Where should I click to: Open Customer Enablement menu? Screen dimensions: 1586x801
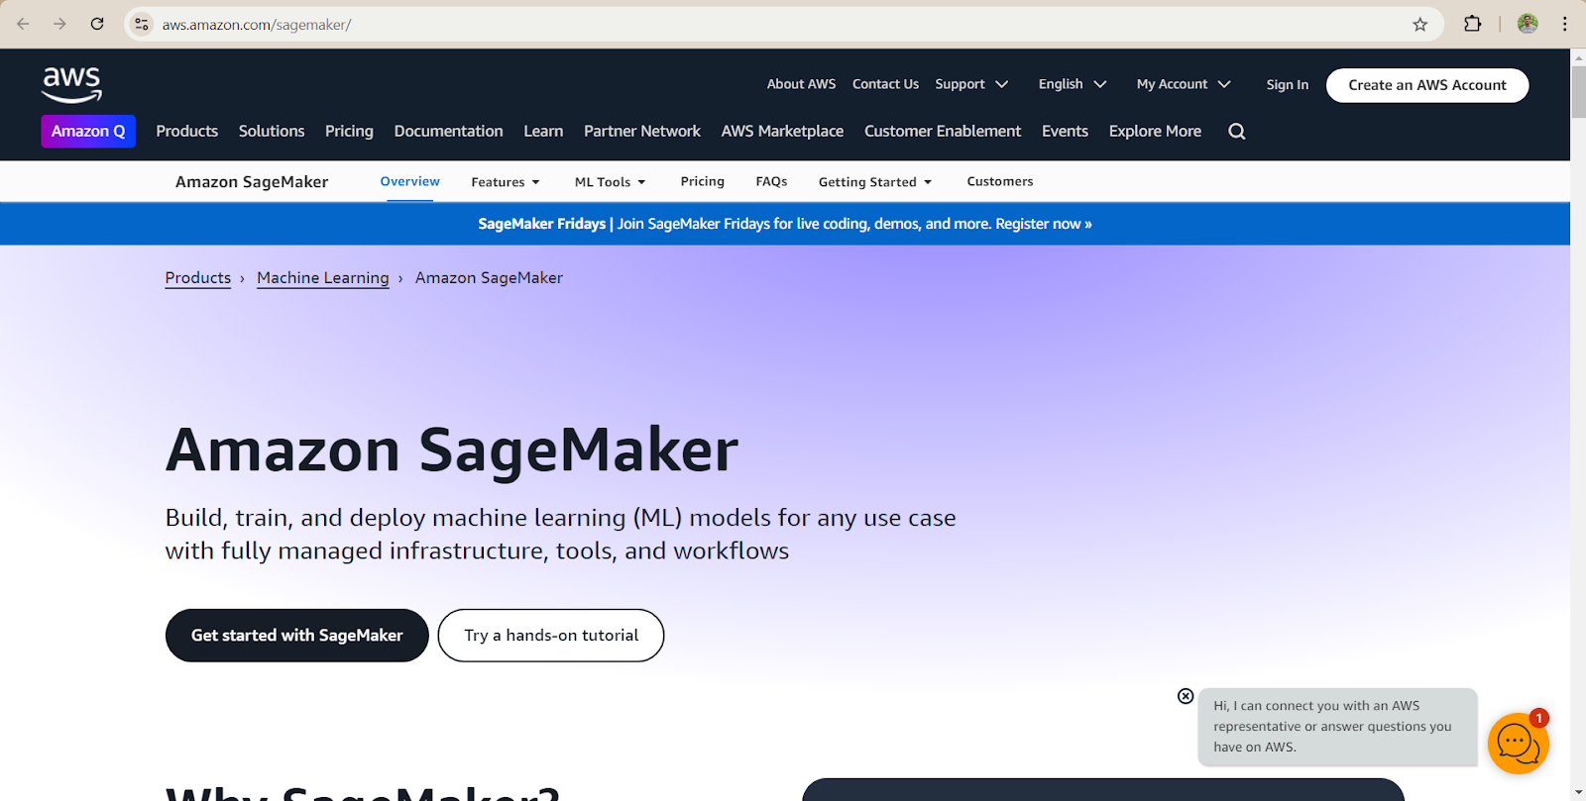pyautogui.click(x=943, y=131)
